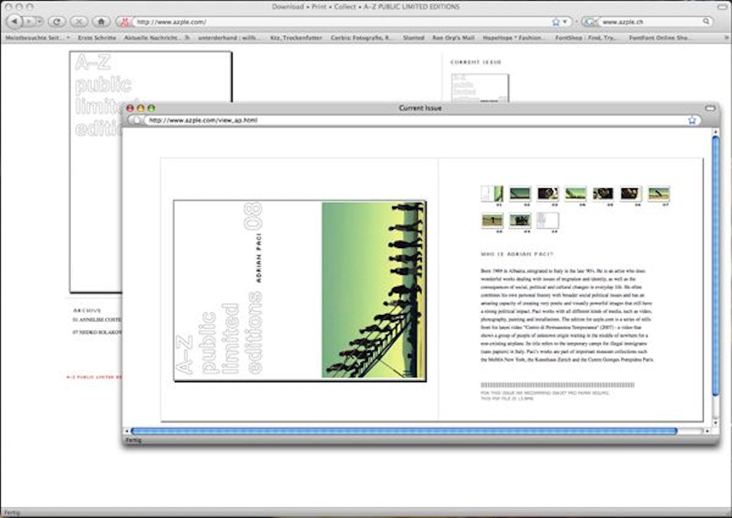732x518 pixels.
Task: Click star icon in Current Issue popup
Action: pos(692,121)
